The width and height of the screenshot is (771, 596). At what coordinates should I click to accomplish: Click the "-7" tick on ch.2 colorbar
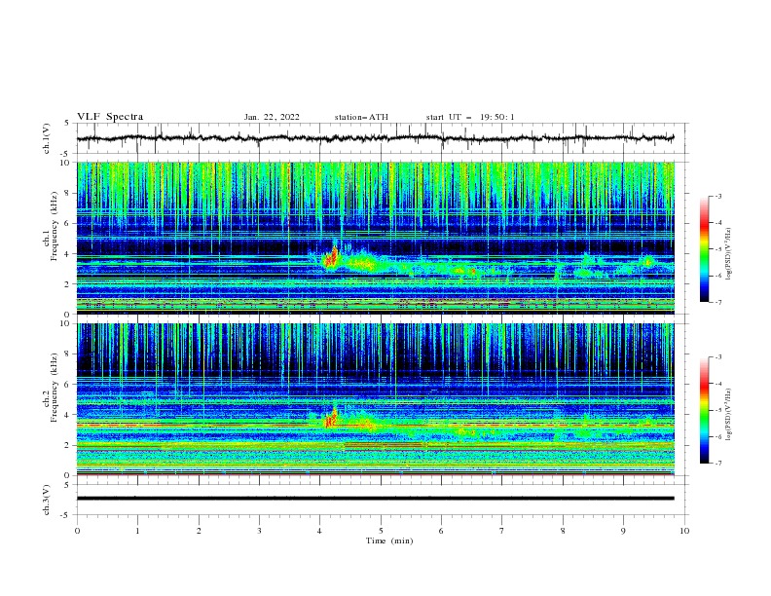point(717,464)
